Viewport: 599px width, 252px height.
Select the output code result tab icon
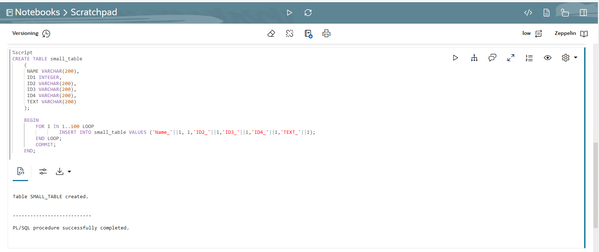click(x=20, y=171)
